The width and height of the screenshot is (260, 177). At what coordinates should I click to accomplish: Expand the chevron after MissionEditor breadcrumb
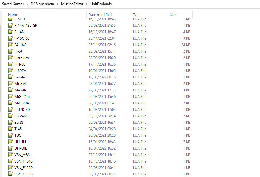87,4
